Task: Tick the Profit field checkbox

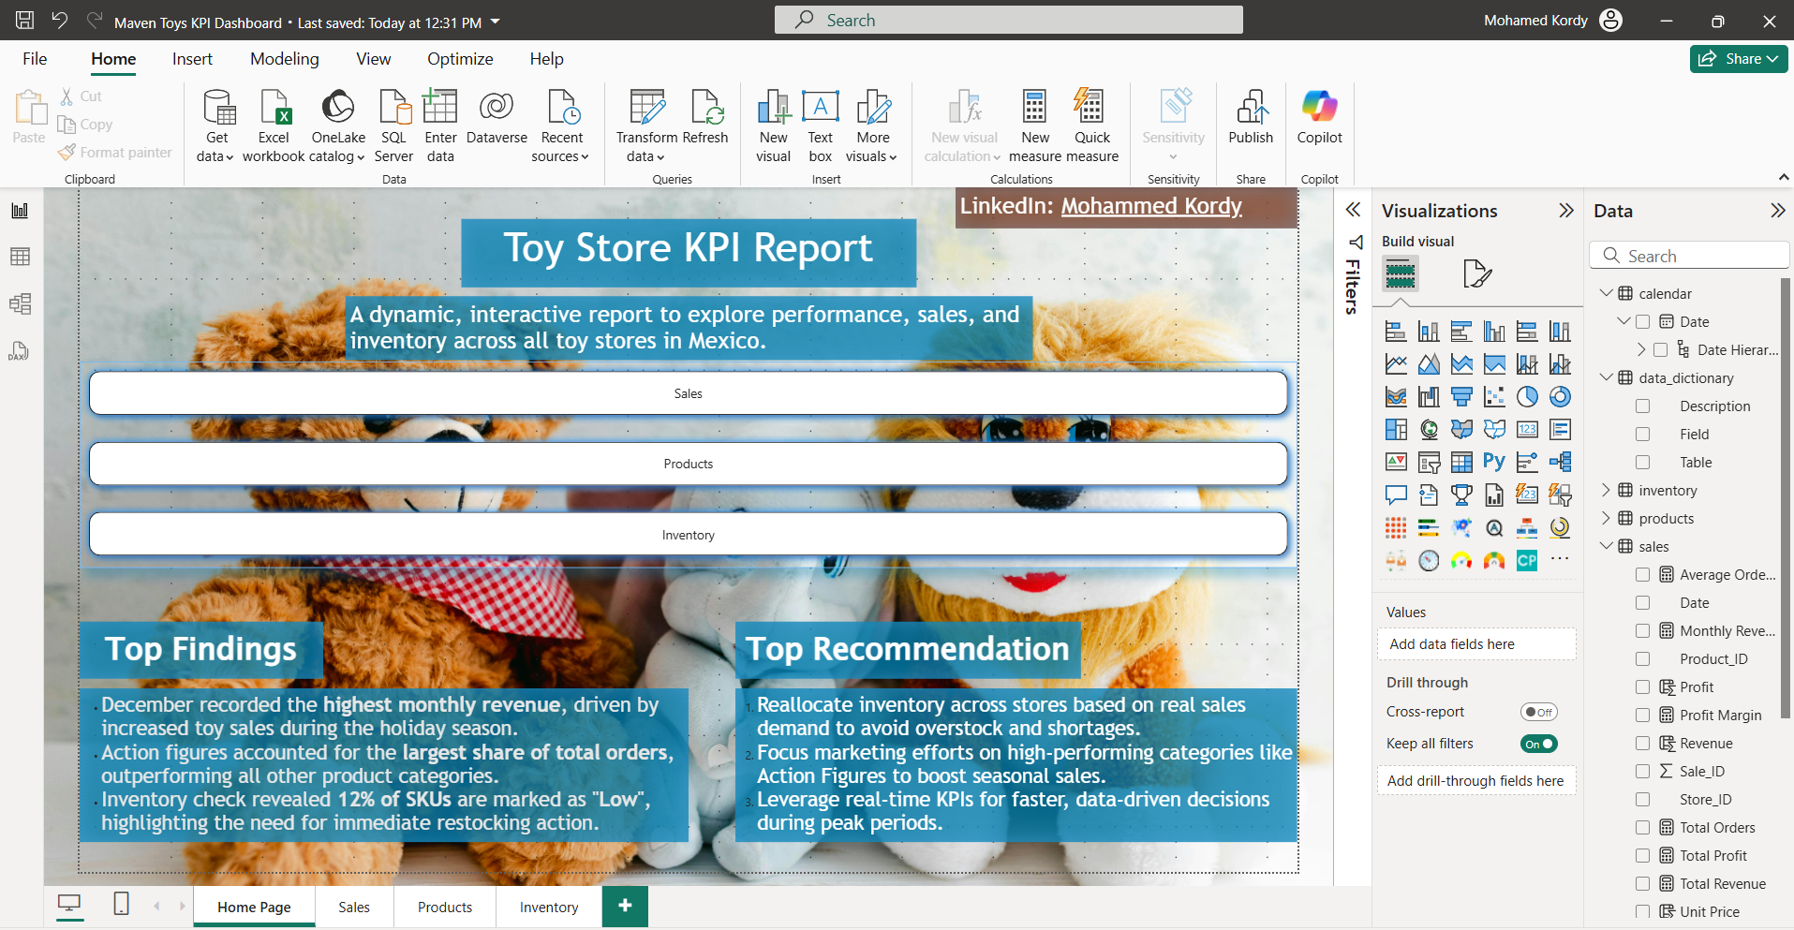Action: [1642, 687]
